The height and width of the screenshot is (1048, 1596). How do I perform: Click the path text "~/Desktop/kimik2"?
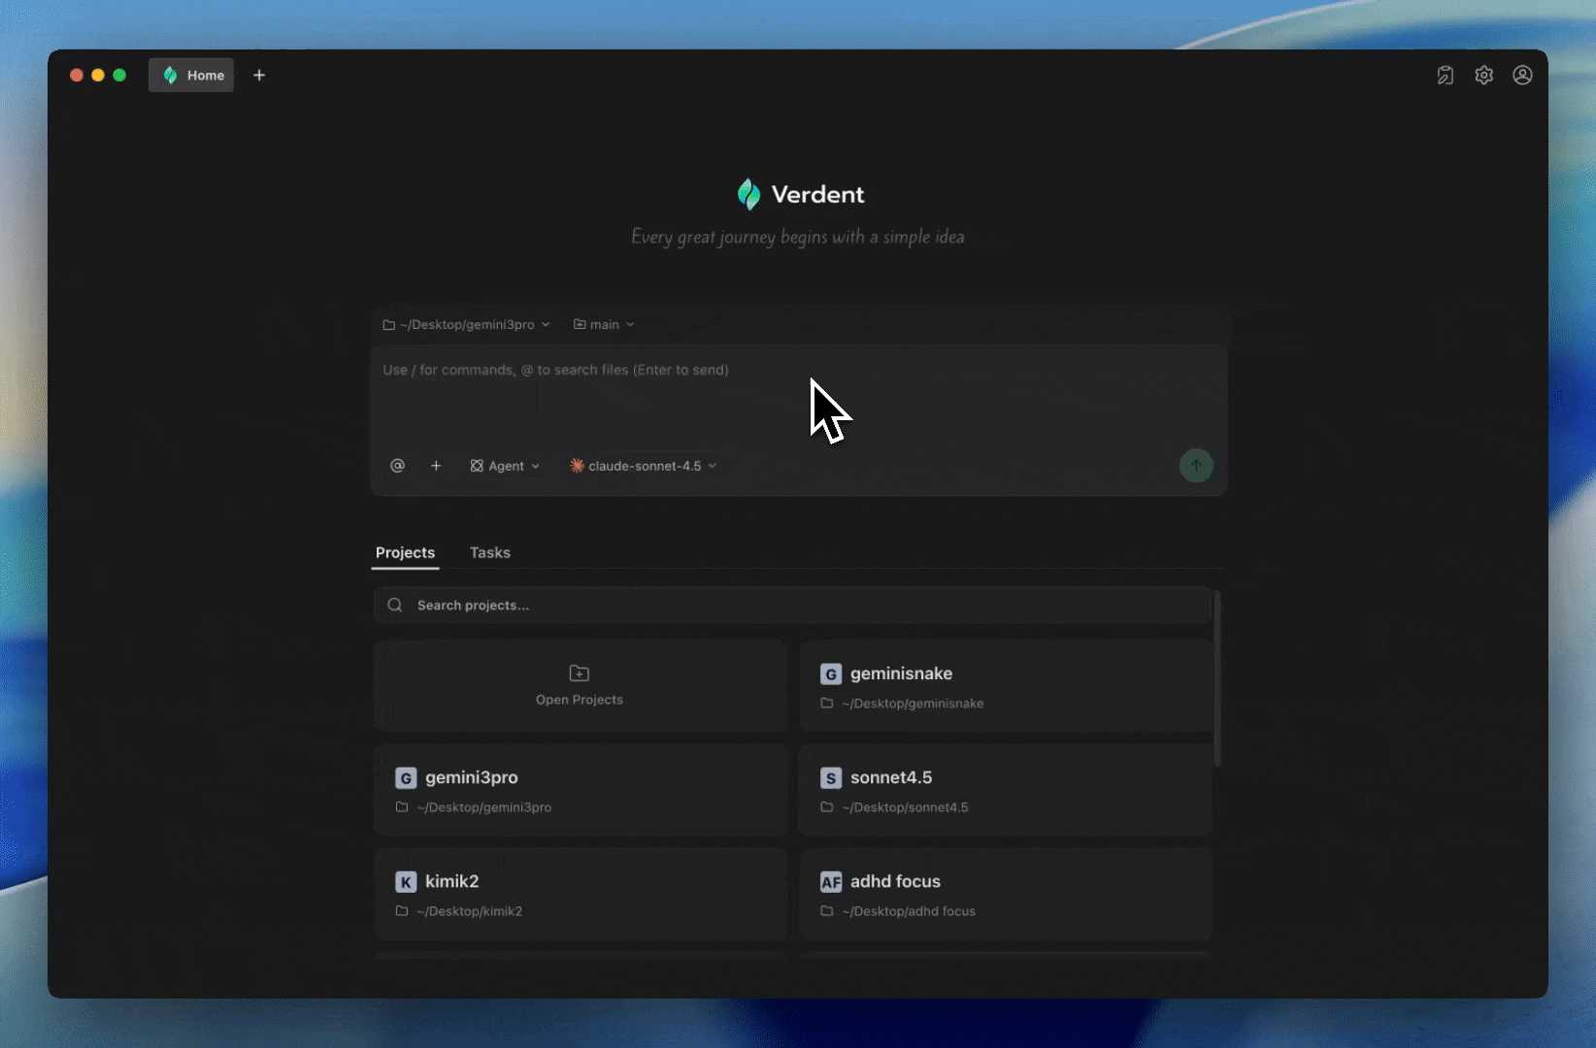tap(470, 911)
